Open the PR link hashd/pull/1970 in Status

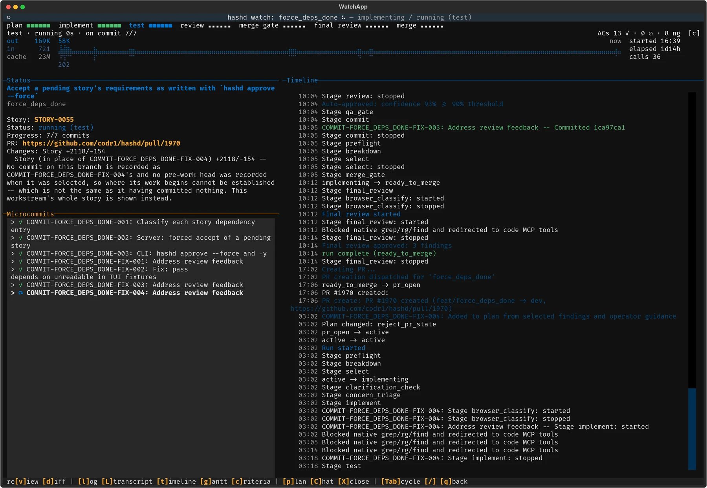(101, 143)
